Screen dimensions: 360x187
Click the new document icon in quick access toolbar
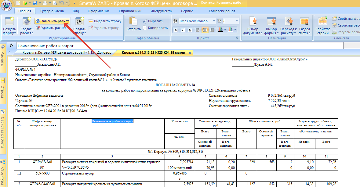(18, 3)
